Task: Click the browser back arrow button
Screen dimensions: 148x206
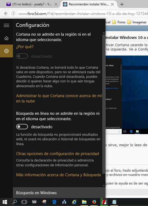Action: pos(6,13)
